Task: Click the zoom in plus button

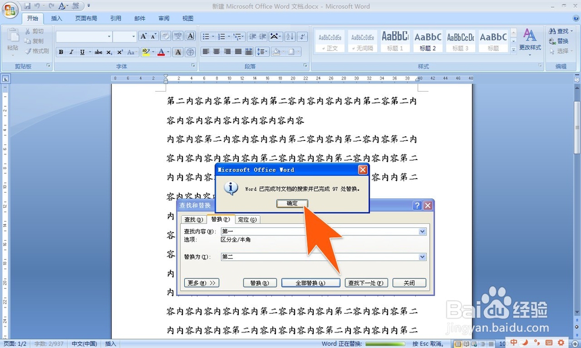Action: [575, 344]
